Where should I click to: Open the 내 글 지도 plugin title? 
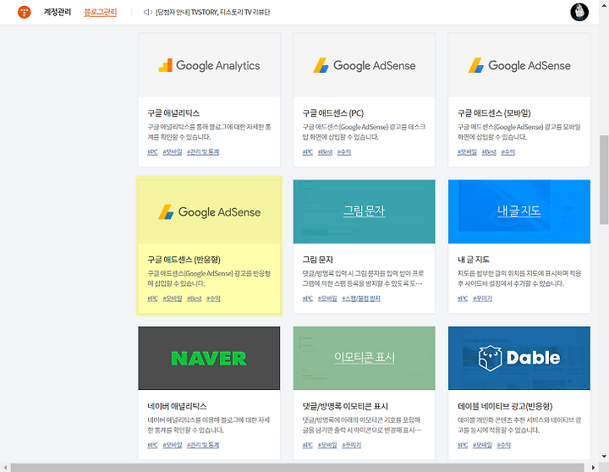474,260
